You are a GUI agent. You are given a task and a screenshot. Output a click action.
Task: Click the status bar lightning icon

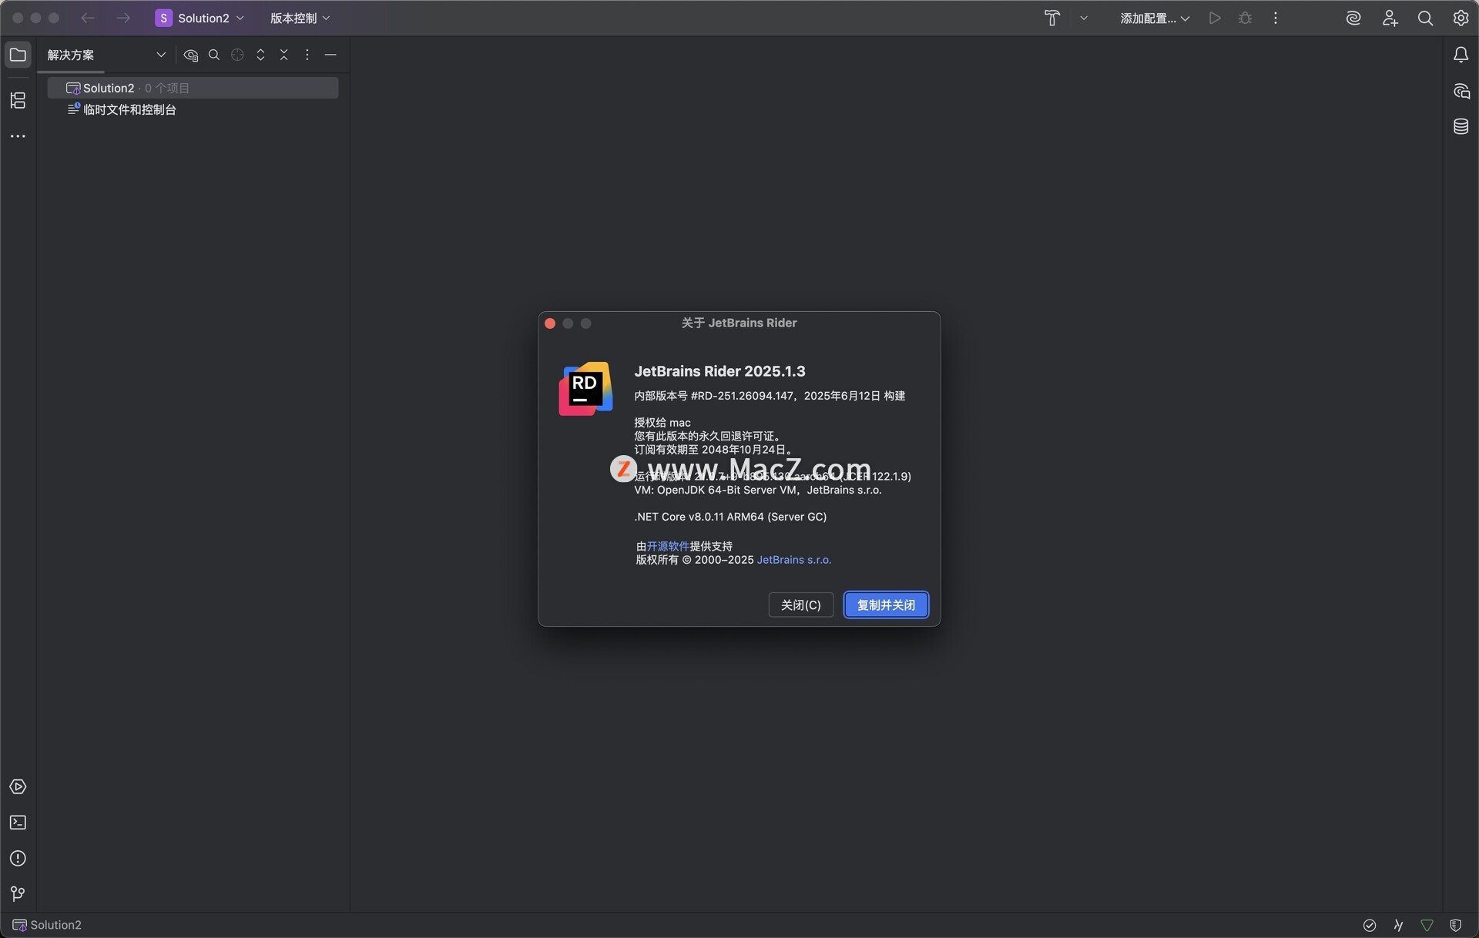pyautogui.click(x=1398, y=925)
